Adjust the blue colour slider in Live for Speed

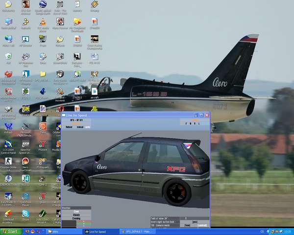84,226
